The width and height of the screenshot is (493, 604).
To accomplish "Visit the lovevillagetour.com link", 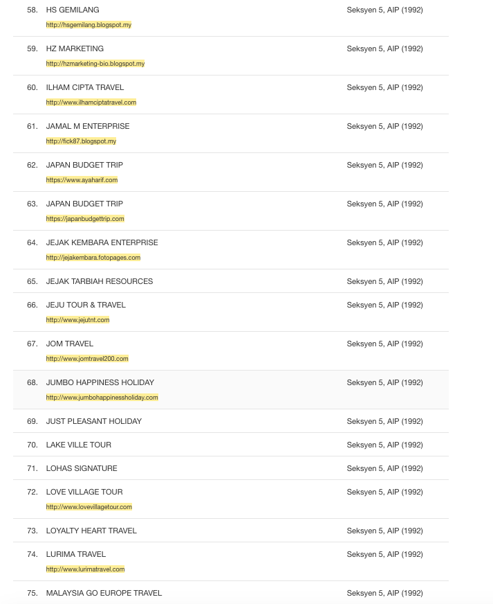I will tap(89, 507).
